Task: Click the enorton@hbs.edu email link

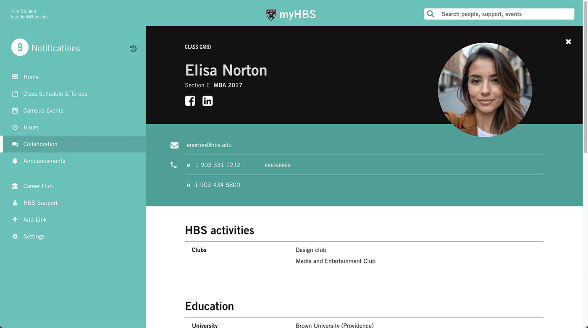Action: tap(209, 145)
